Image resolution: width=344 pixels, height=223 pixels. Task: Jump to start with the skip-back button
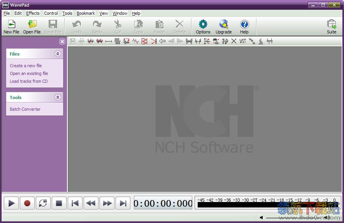point(75,203)
